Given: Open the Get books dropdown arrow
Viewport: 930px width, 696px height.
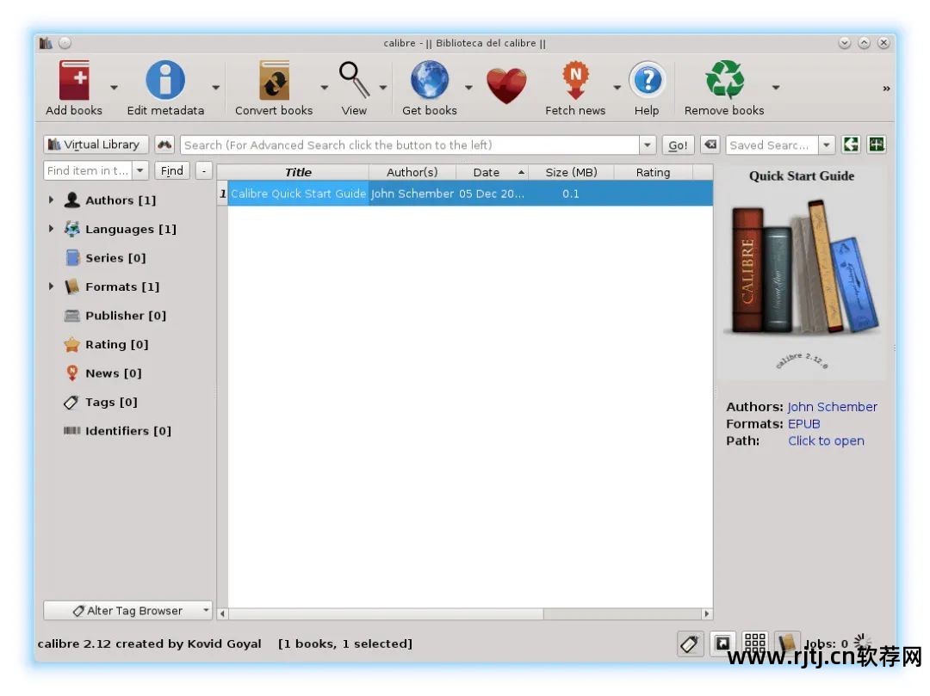Looking at the screenshot, I should tap(468, 88).
